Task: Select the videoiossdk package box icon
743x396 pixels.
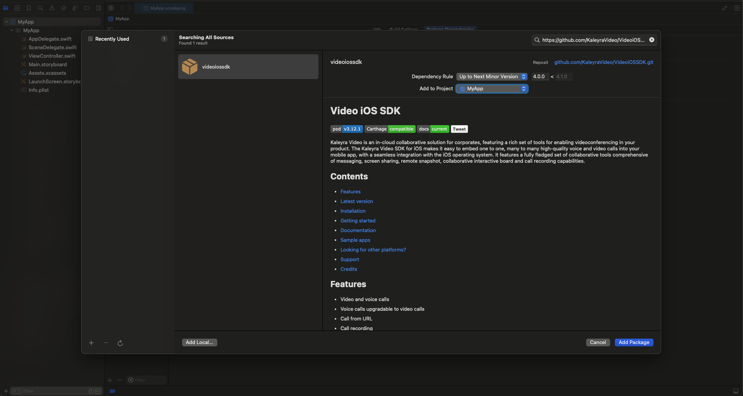Action: coord(190,67)
